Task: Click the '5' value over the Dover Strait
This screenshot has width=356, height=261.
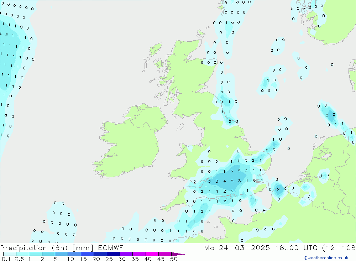Action: tap(278, 189)
